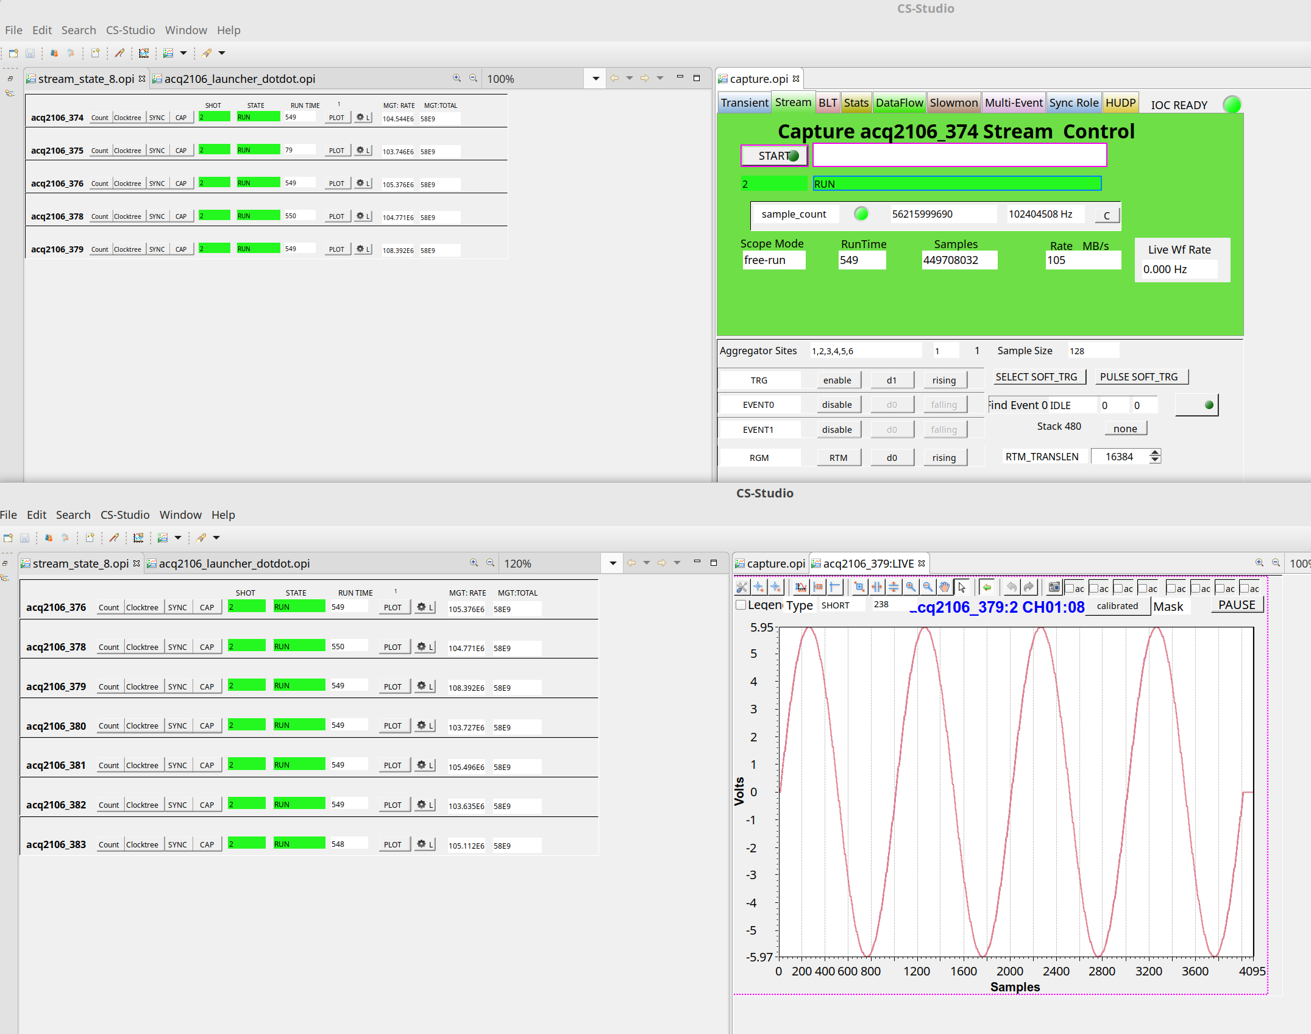Click the new OPI display icon in top toolbar
1311x1034 pixels.
96,53
